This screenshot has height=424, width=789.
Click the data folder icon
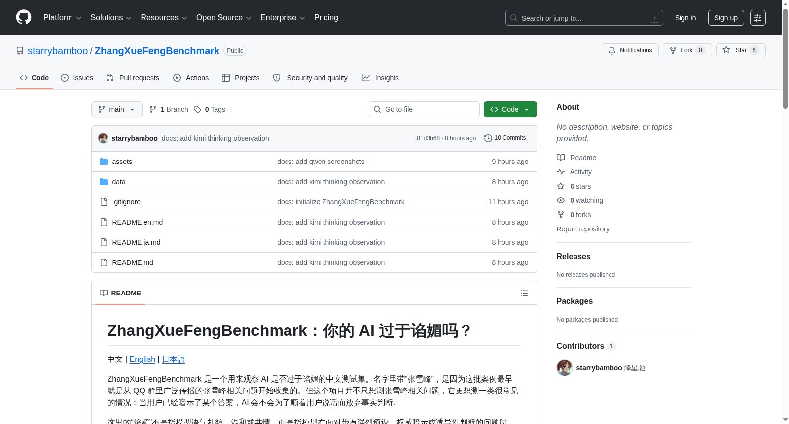tap(104, 182)
